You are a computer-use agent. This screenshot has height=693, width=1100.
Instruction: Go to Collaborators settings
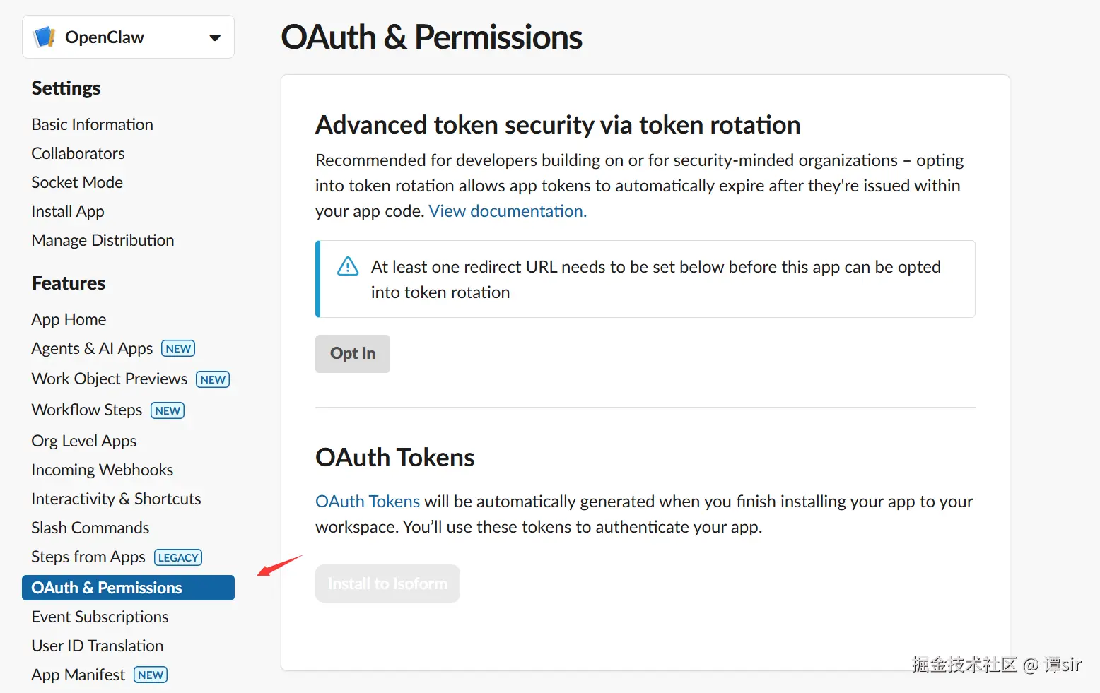point(78,153)
